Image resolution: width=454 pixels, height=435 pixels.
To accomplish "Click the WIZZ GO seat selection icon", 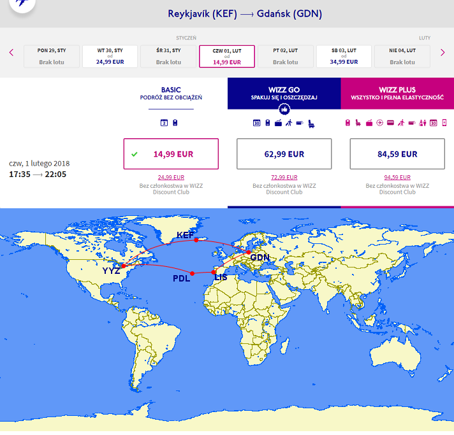I will pyautogui.click(x=311, y=124).
